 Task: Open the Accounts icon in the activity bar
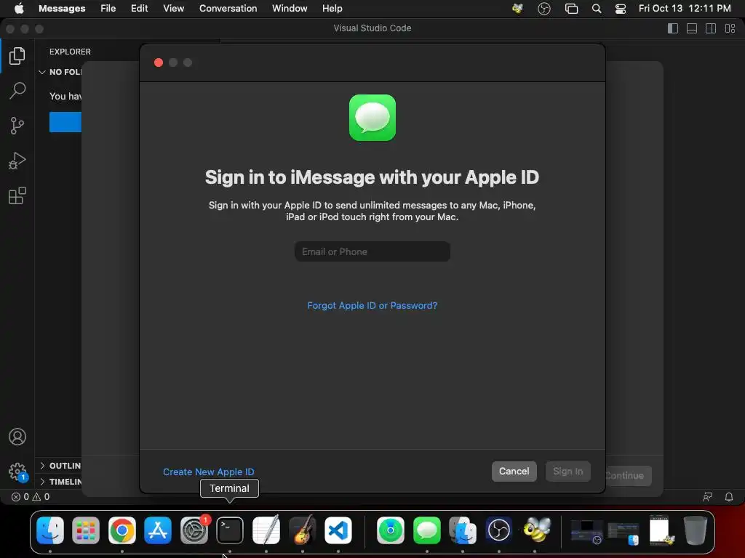click(x=17, y=437)
